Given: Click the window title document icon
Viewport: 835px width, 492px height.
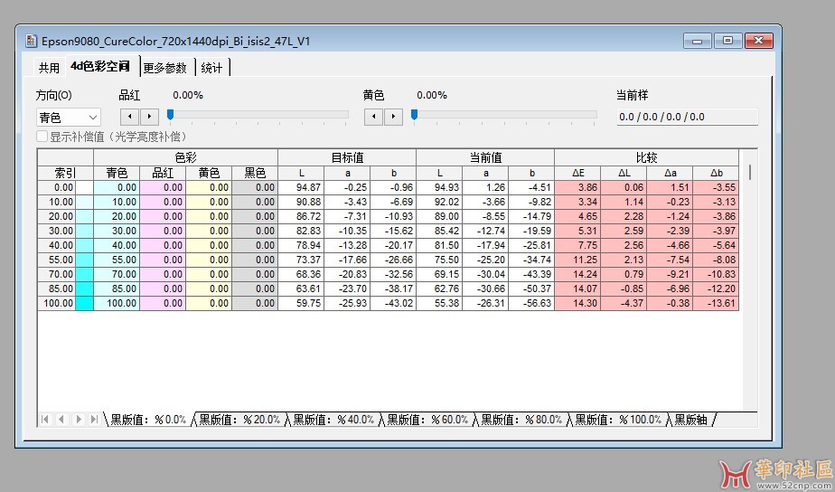Looking at the screenshot, I should [32, 41].
